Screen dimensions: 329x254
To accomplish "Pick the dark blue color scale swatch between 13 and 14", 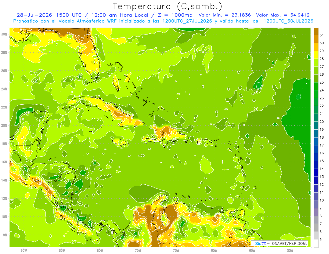I will coord(316,173).
